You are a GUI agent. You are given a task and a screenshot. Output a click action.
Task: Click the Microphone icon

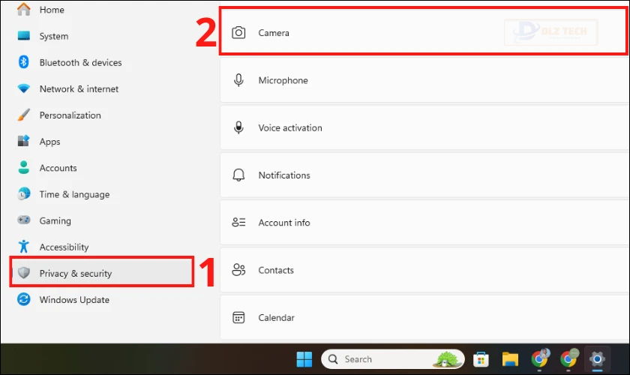238,80
